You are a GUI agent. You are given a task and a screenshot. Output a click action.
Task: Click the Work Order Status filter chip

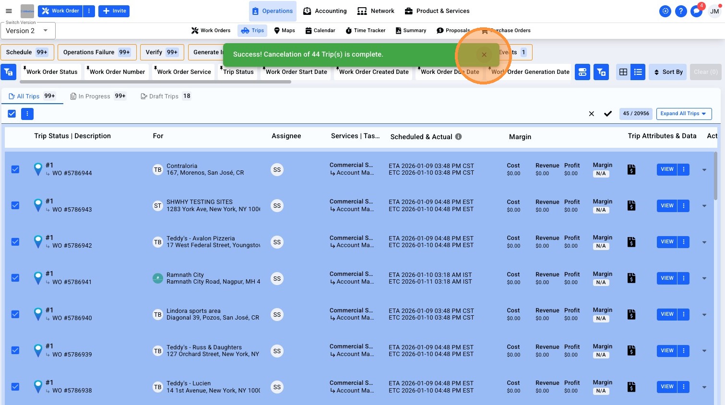[x=52, y=72]
